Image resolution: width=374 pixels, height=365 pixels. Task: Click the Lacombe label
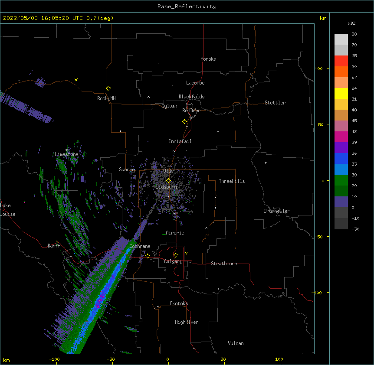coord(195,83)
